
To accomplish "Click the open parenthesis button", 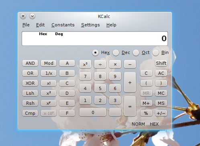I will tap(146, 83).
